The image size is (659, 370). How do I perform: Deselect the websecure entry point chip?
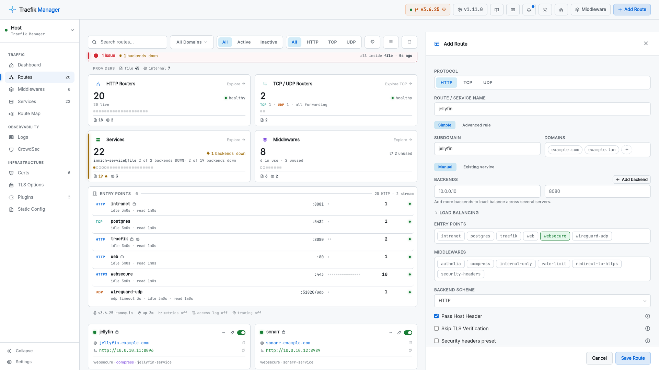[555, 236]
